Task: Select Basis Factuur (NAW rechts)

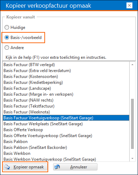Action: [66, 100]
